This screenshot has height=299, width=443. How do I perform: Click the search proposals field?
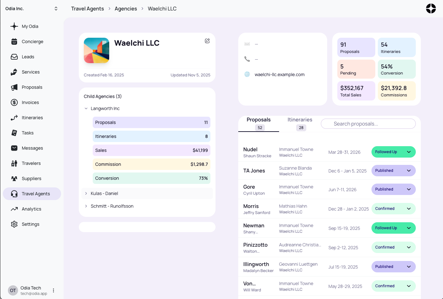click(x=368, y=124)
